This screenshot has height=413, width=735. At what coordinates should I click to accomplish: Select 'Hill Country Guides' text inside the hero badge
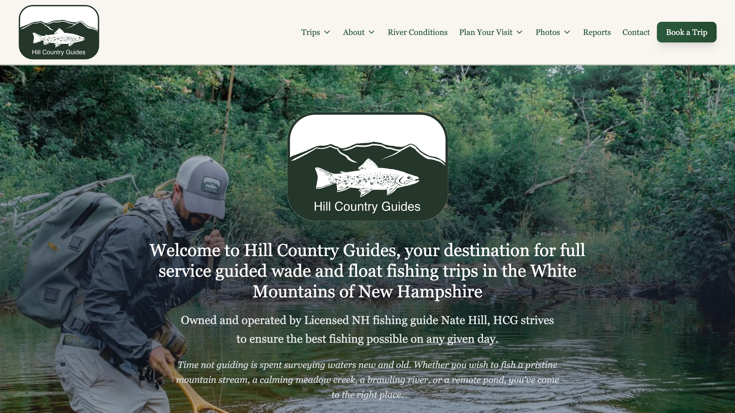click(367, 206)
